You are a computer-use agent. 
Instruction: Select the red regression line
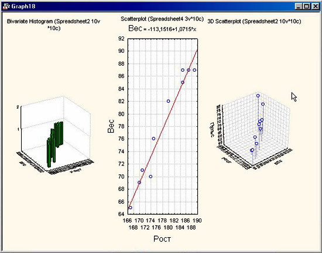coord(163,130)
